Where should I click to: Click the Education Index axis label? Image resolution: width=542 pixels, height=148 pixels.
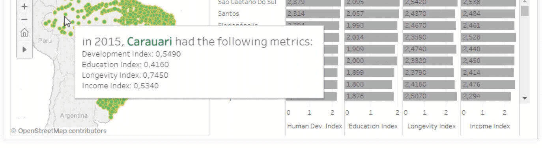point(373,126)
